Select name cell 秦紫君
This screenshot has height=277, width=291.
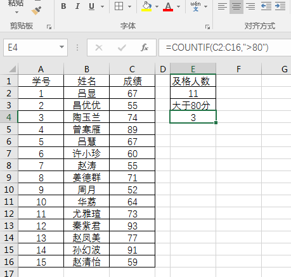(x=87, y=226)
